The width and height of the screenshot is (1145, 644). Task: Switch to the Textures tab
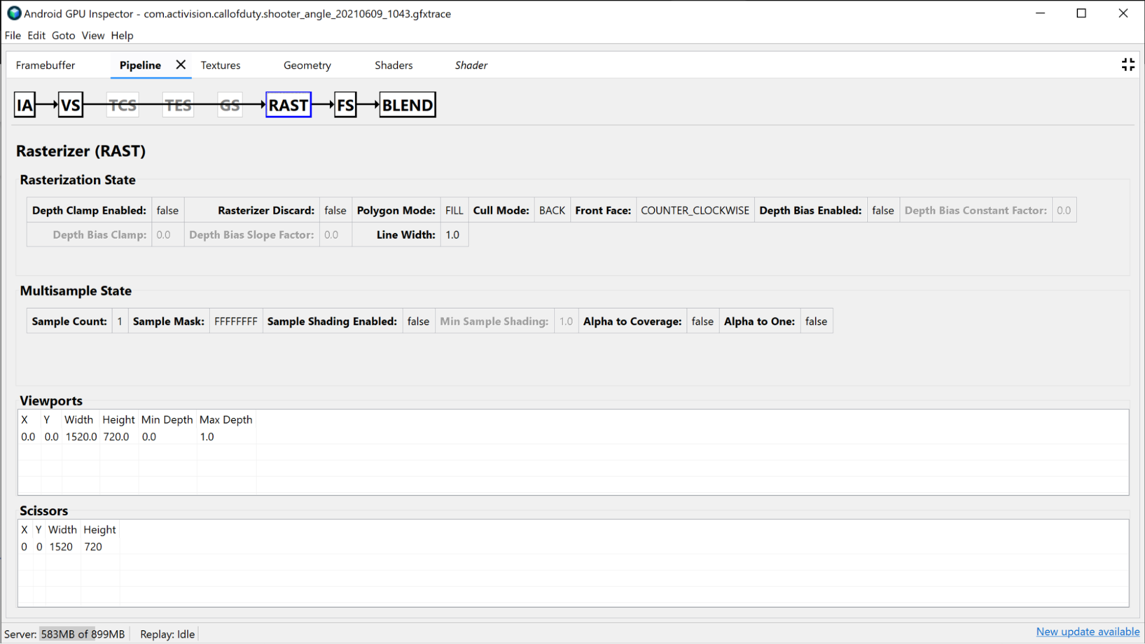(220, 65)
